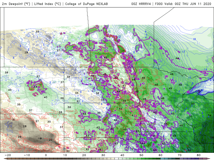
Task: Click the "80" color scale label
Action: (199, 155)
